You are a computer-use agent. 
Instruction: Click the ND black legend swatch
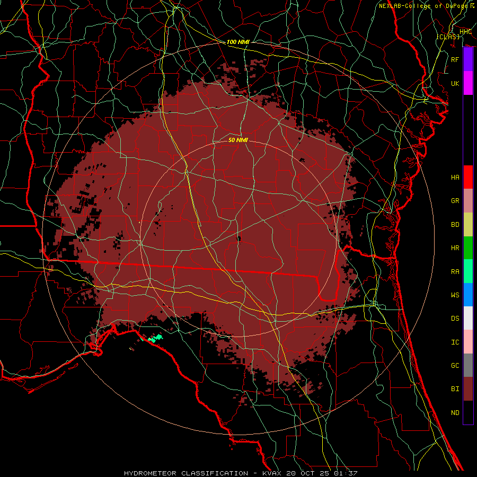tap(468, 412)
